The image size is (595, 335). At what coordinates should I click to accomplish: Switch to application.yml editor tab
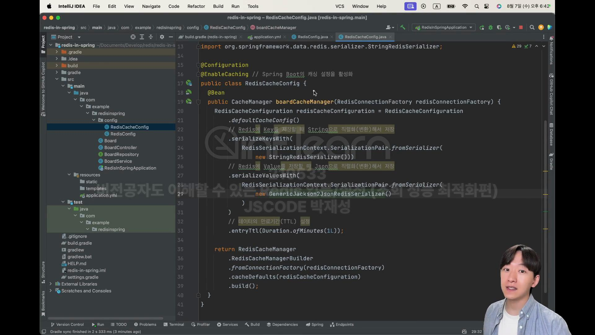pos(267,37)
